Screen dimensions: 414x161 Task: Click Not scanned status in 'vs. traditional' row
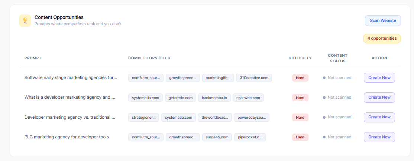(337, 117)
